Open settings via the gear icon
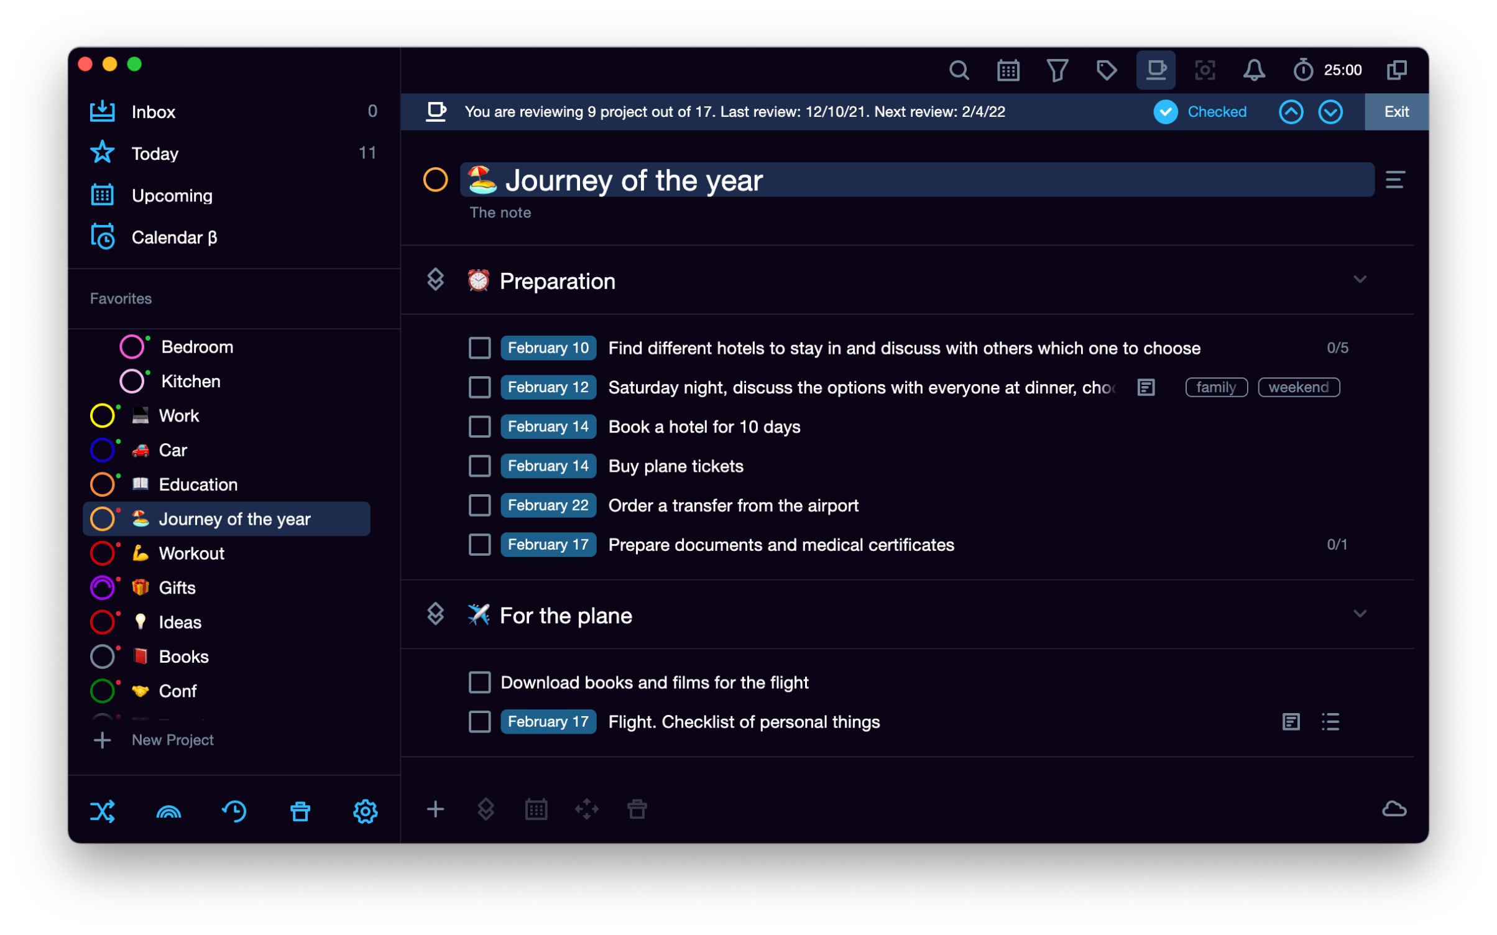This screenshot has width=1497, height=935. coord(365,811)
